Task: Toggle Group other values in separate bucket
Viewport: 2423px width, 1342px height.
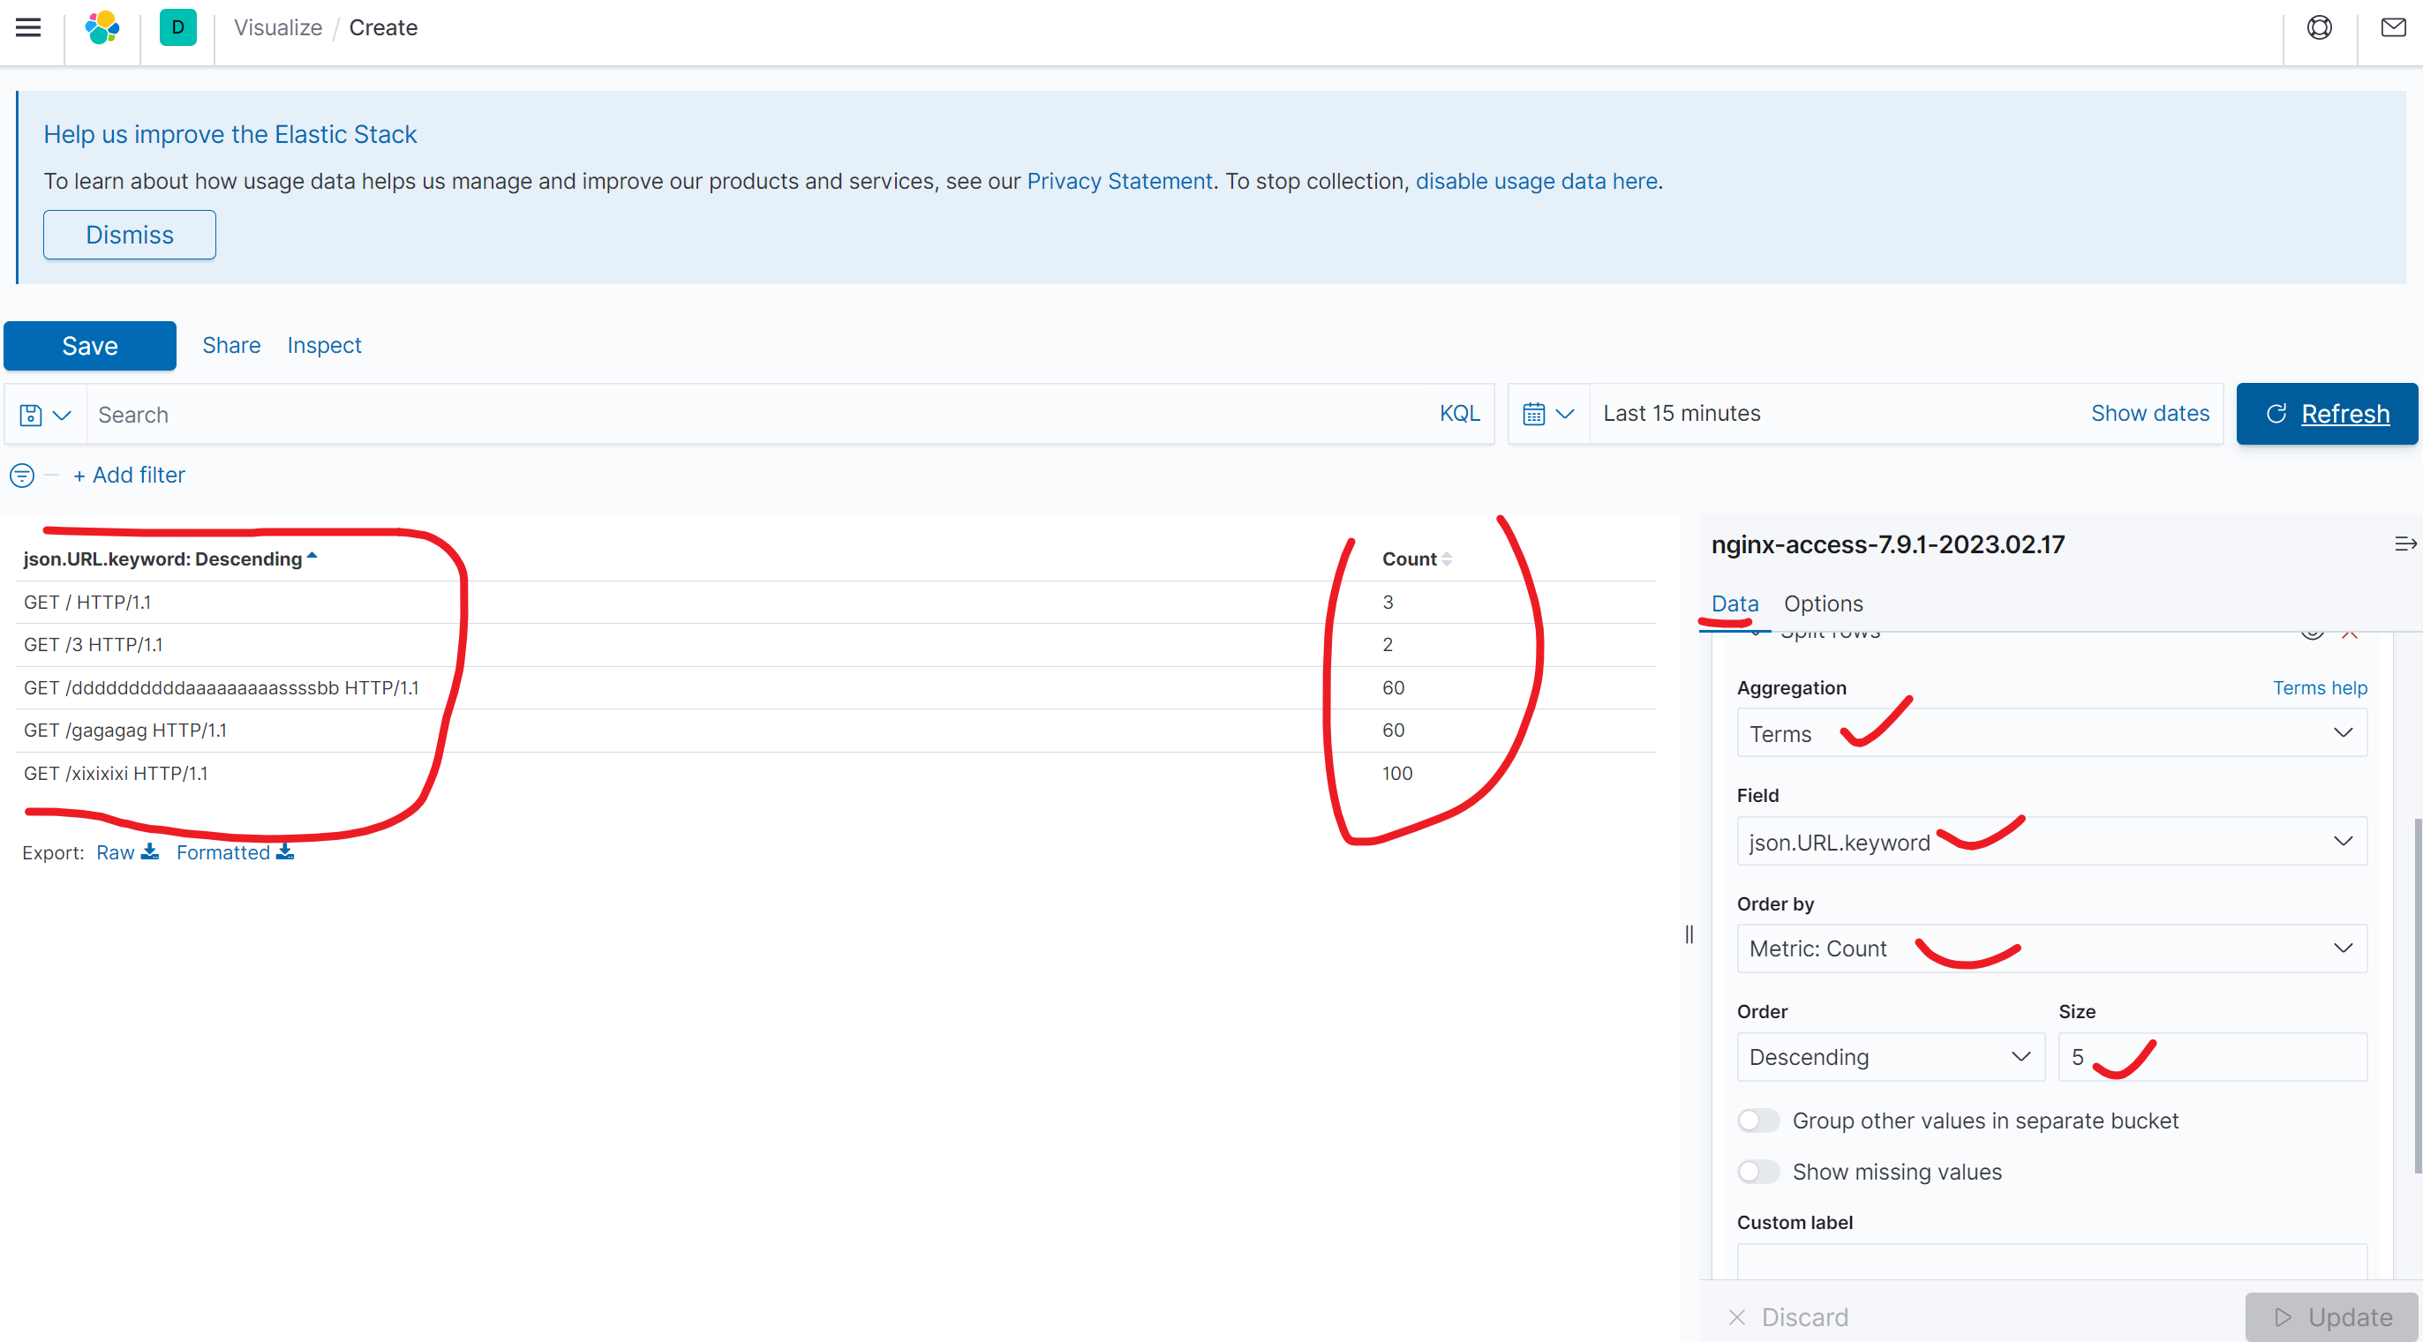Action: click(1757, 1120)
